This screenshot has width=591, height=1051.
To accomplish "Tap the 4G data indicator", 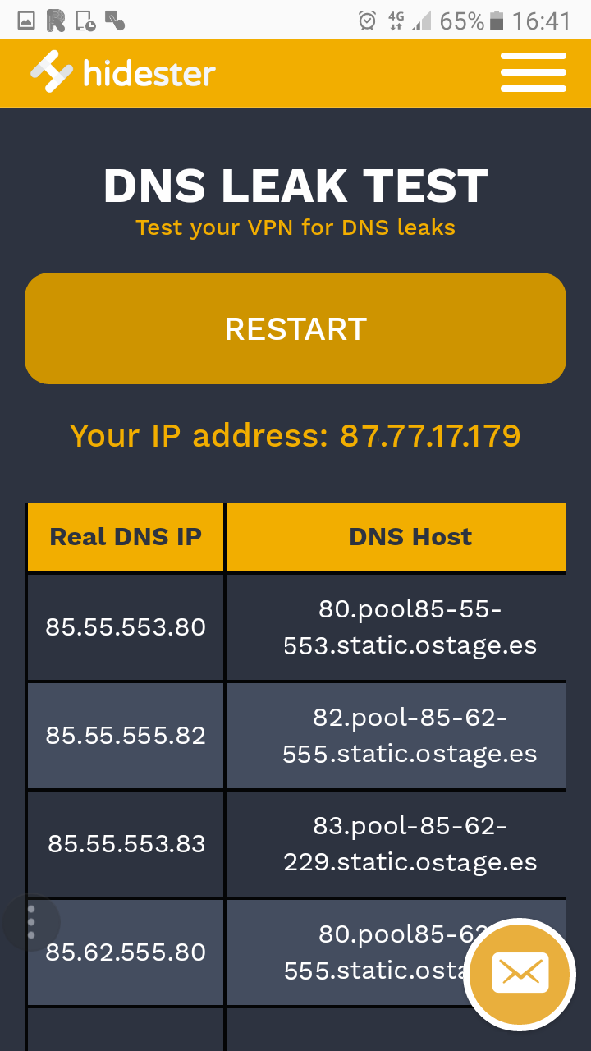I will click(x=396, y=21).
